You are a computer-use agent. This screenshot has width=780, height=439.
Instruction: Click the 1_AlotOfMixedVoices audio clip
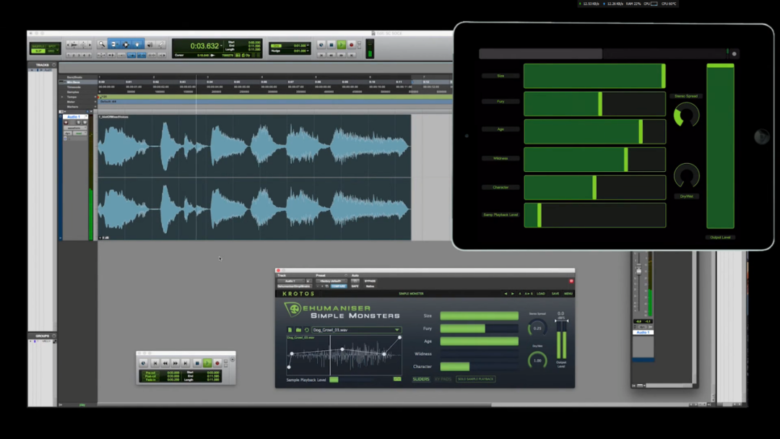(254, 178)
